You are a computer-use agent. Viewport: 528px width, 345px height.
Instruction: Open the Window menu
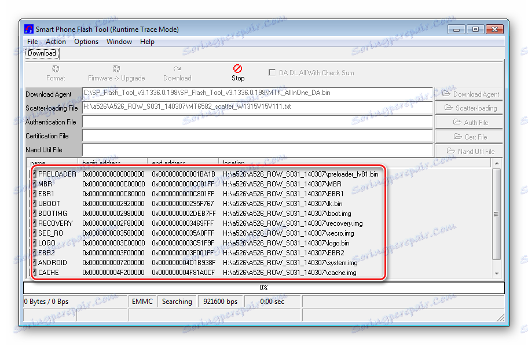click(119, 42)
